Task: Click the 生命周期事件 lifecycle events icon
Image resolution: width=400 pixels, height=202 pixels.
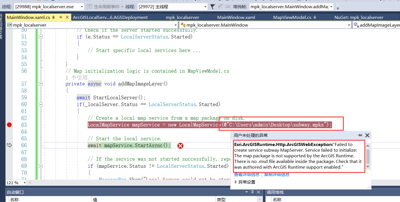Action: pos(89,6)
